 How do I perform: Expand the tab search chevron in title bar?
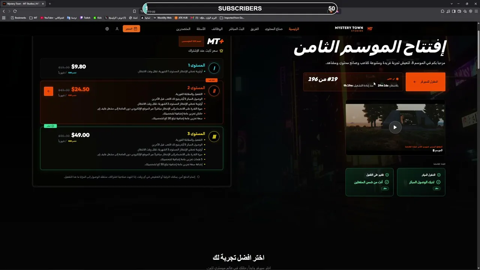(x=452, y=4)
